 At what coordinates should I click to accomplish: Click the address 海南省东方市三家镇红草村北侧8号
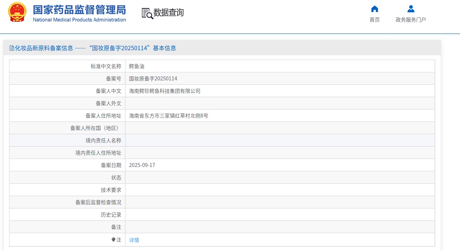point(169,116)
